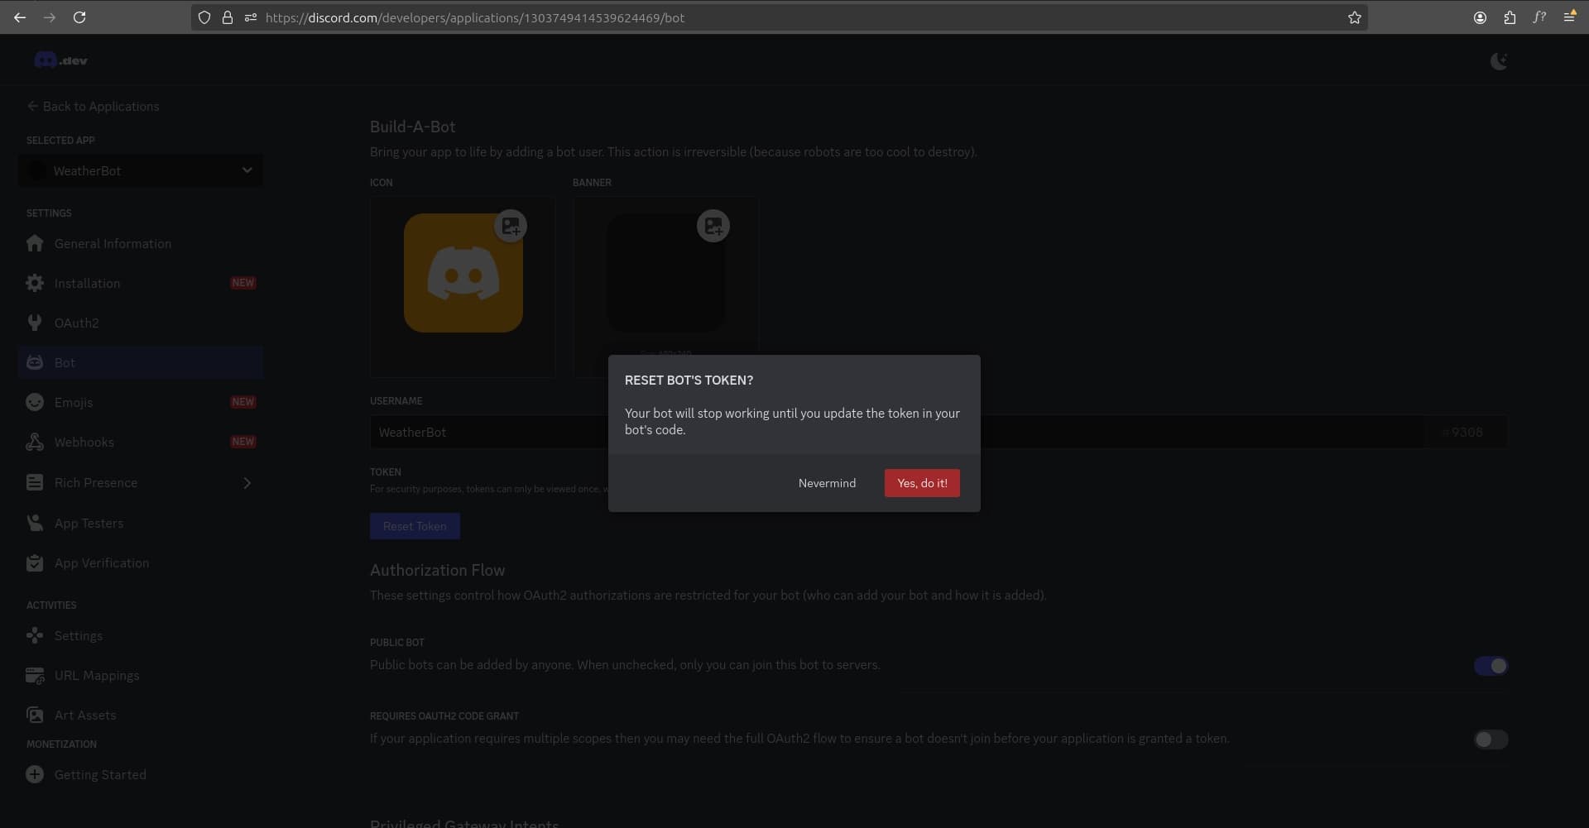
Task: Upload a new bot icon image
Action: point(511,226)
